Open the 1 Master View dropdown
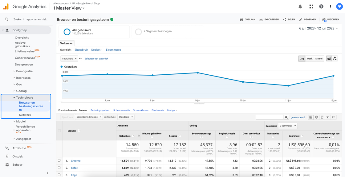 69,8
